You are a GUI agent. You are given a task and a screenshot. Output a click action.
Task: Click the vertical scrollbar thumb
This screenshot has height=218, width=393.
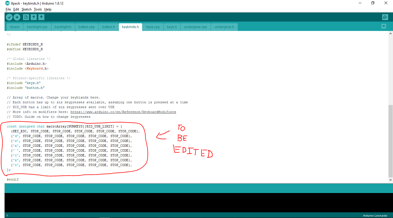click(x=390, y=141)
